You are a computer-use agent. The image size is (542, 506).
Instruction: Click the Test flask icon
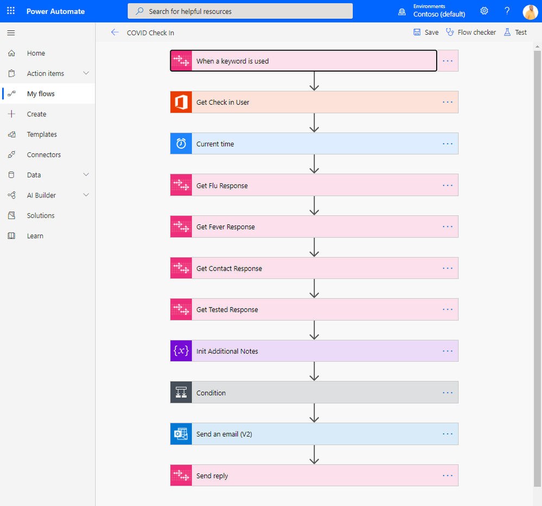tap(507, 32)
